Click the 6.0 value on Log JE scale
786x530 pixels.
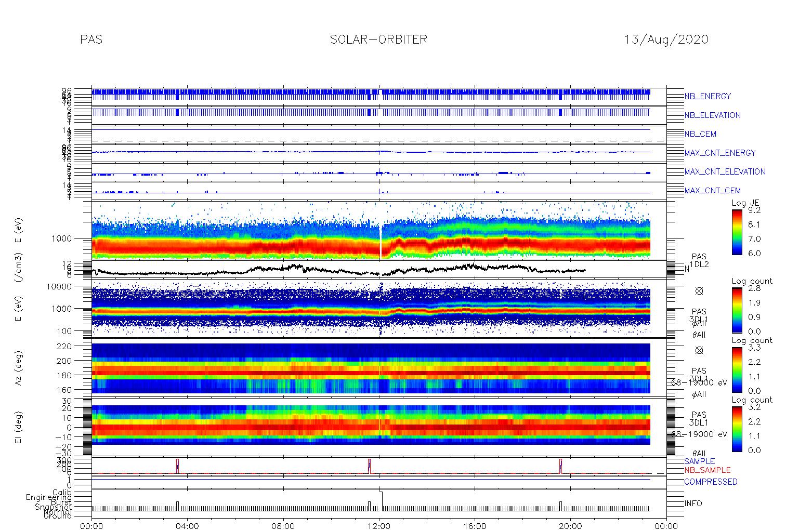(x=754, y=254)
